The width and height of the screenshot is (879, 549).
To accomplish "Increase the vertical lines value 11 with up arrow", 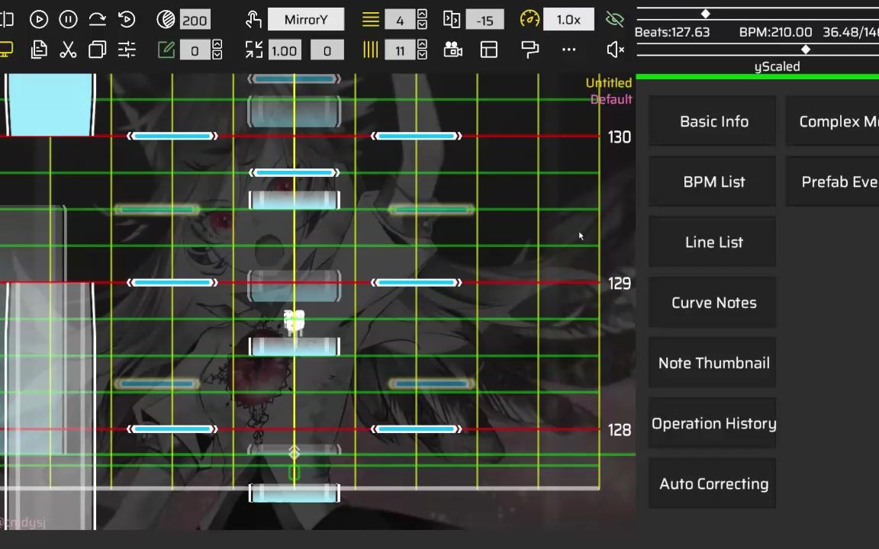I will coord(422,44).
